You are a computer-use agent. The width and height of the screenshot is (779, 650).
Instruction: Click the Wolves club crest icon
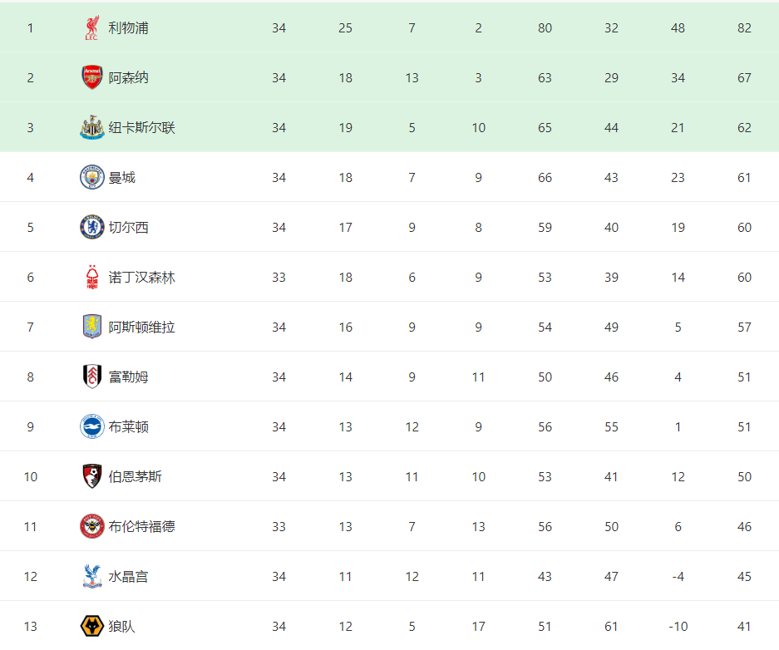[x=92, y=626]
